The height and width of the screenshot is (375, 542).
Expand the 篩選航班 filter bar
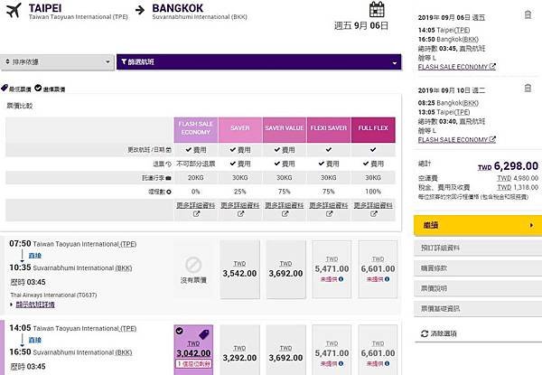259,61
